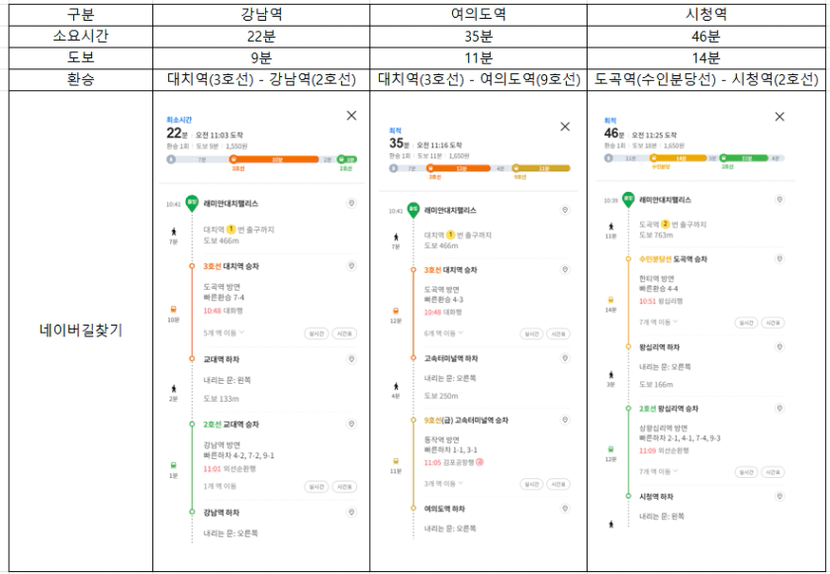Expand 7개 역 이동 under 2호선 왕십리역
830x574 pixels.
[659, 471]
